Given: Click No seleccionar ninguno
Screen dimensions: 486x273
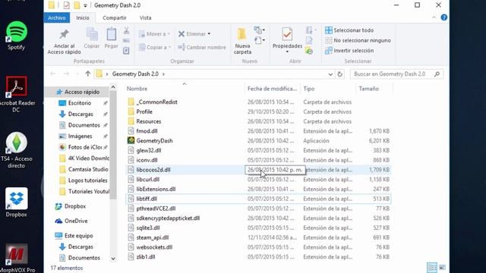Looking at the screenshot, I should (x=358, y=40).
